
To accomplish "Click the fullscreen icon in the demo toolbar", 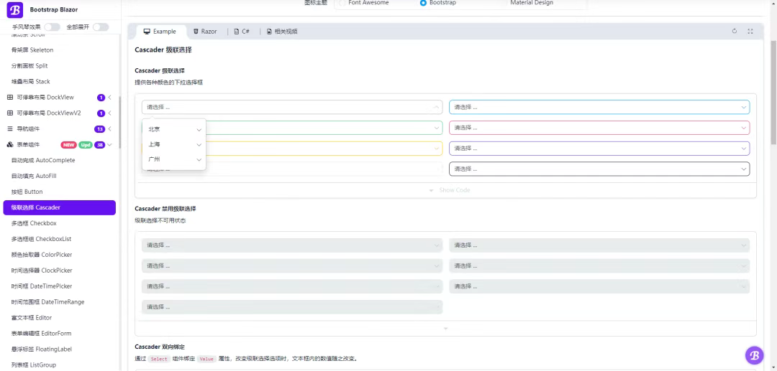I will 750,31.
